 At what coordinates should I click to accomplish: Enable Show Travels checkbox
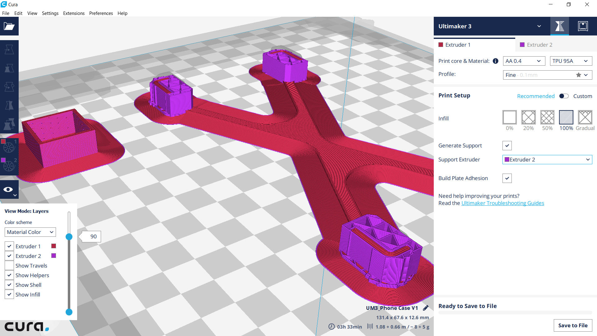coord(9,265)
